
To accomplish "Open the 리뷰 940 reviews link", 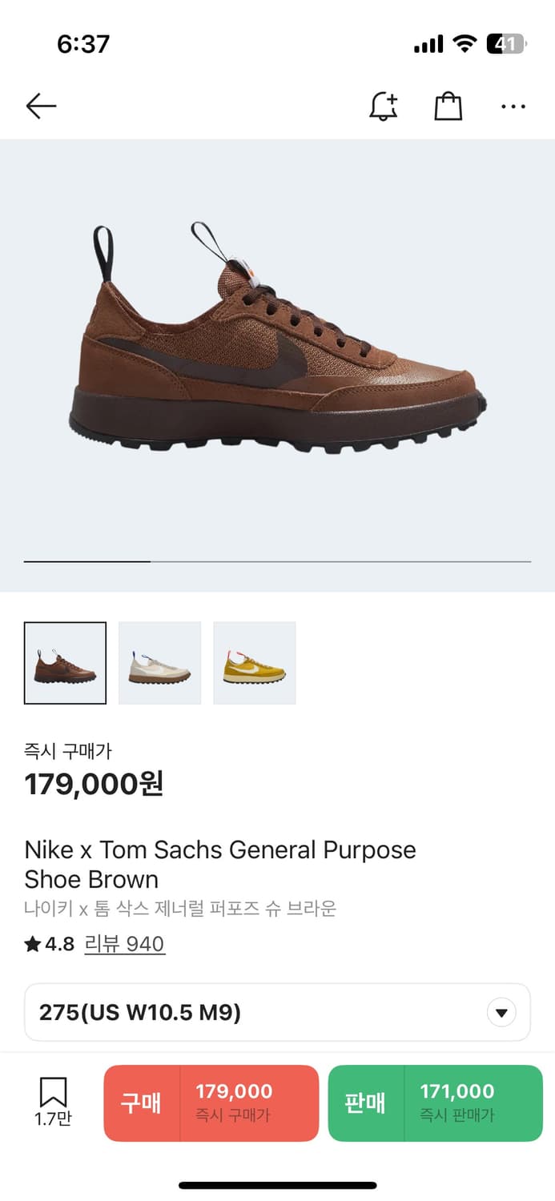I will (x=125, y=944).
